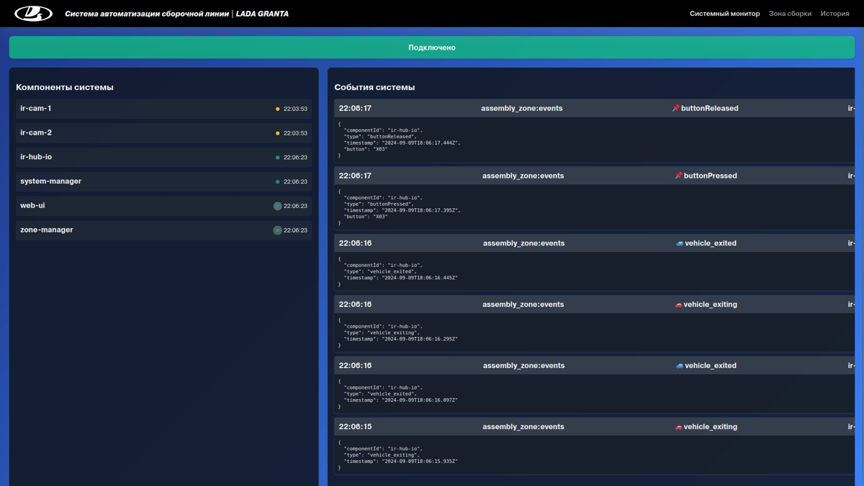This screenshot has height=486, width=864.
Task: Click the pushpin icon beside buttonPressed
Action: (678, 176)
